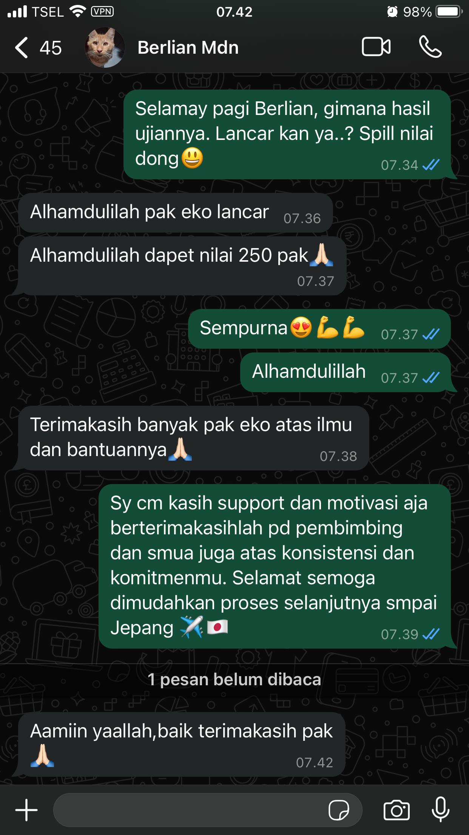Tap the 'Terimakasih banyak pak eko' message
This screenshot has height=835, width=469.
point(194,438)
